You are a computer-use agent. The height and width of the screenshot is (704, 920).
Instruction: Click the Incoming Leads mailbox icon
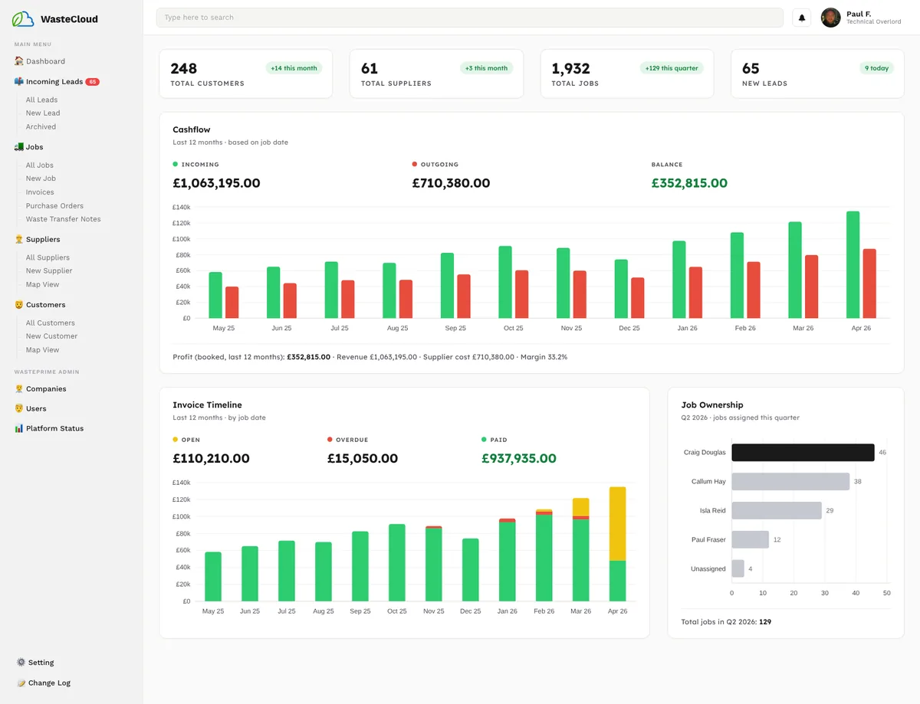[19, 81]
